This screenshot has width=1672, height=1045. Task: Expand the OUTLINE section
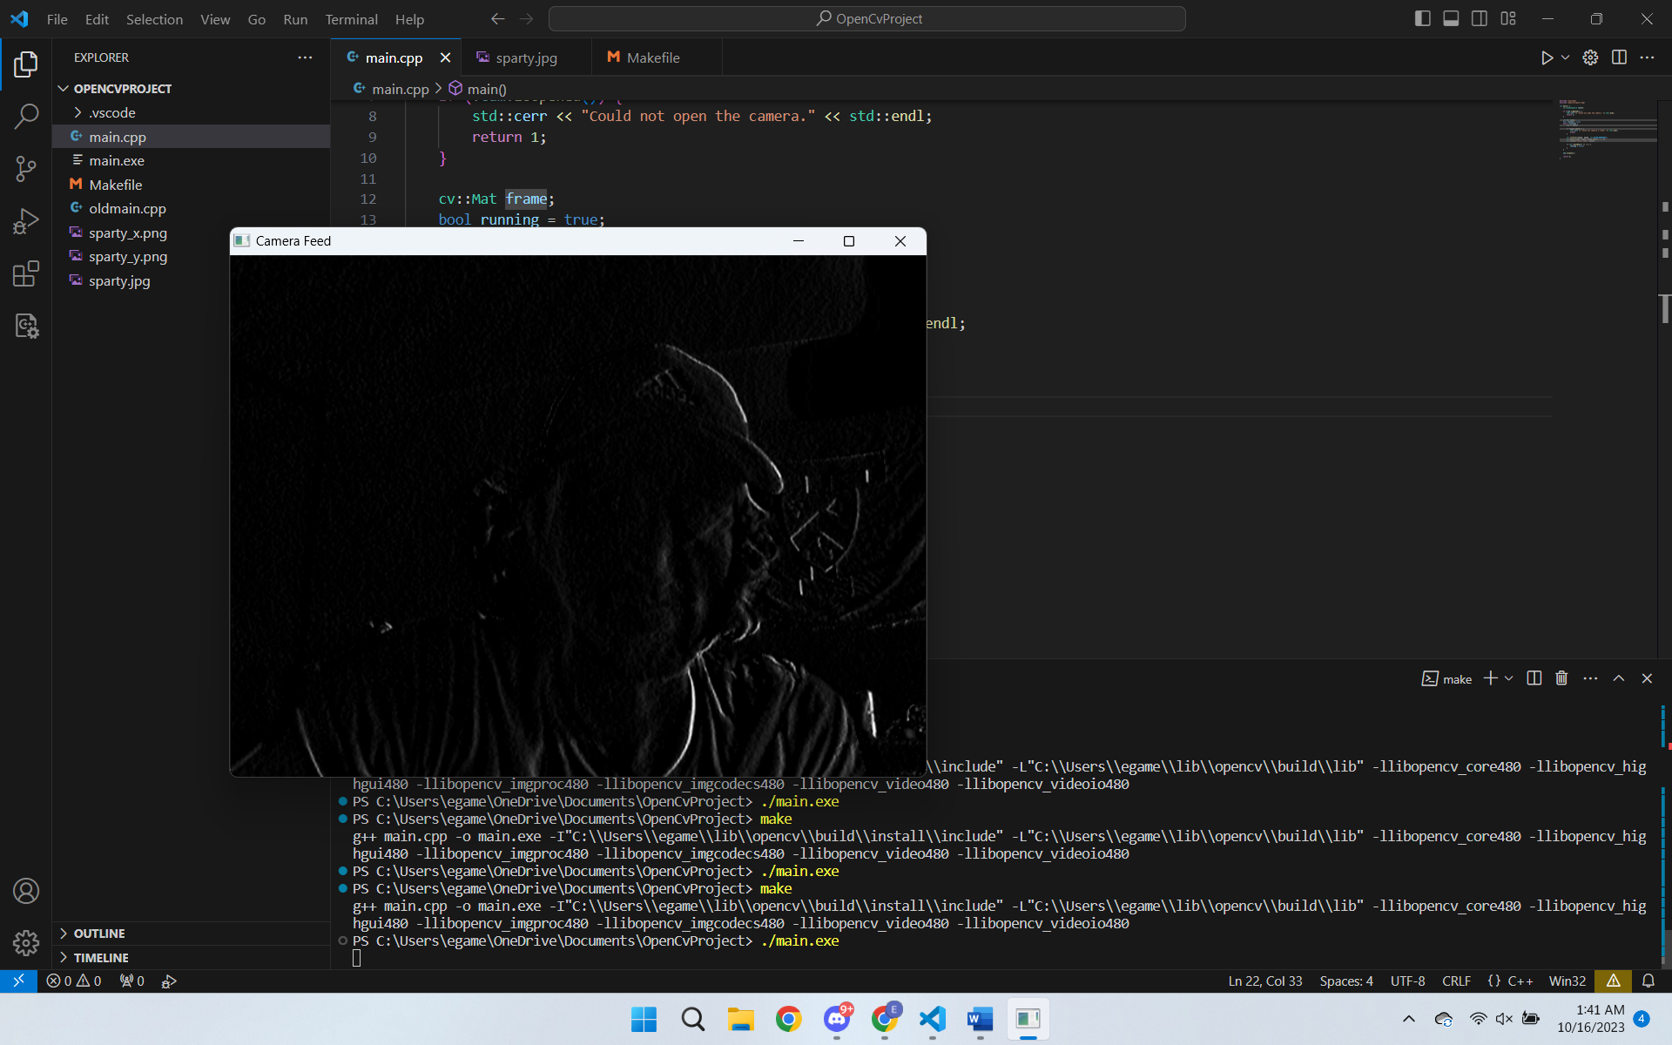pos(99,933)
